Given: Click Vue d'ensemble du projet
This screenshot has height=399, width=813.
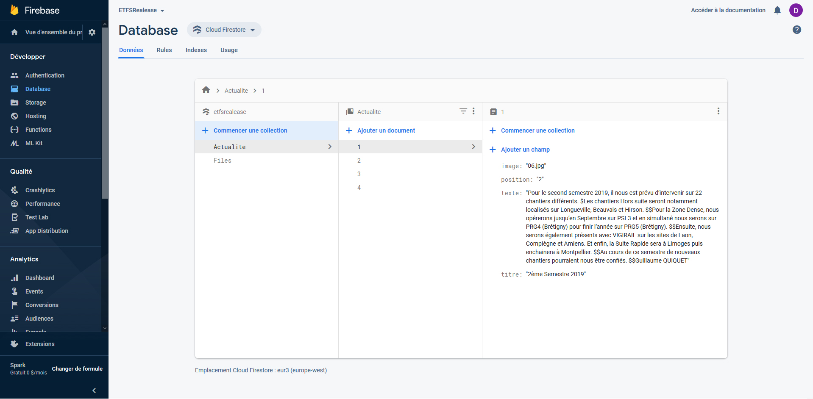Looking at the screenshot, I should pos(53,32).
